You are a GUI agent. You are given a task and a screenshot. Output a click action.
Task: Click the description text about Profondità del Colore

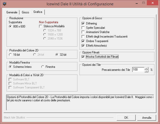pyautogui.click(x=80, y=99)
